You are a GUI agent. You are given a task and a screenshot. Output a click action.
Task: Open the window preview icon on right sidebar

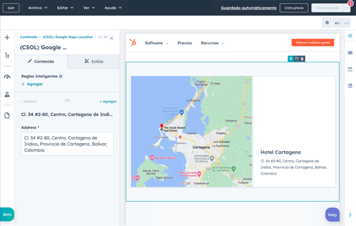[350, 69]
